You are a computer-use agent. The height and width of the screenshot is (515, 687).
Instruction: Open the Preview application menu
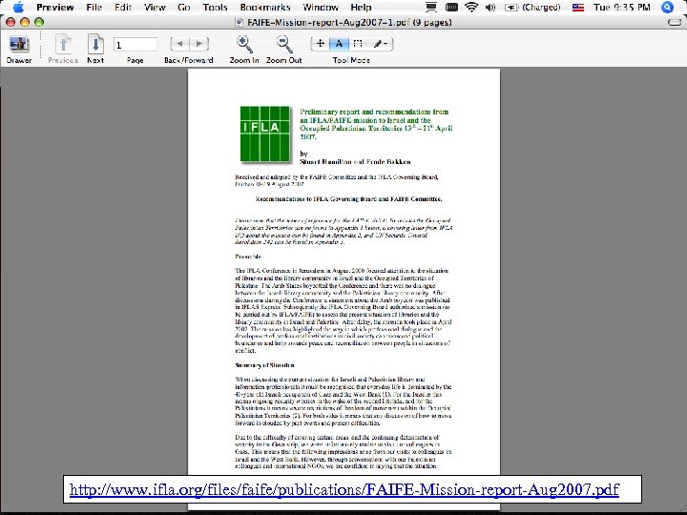tap(55, 8)
